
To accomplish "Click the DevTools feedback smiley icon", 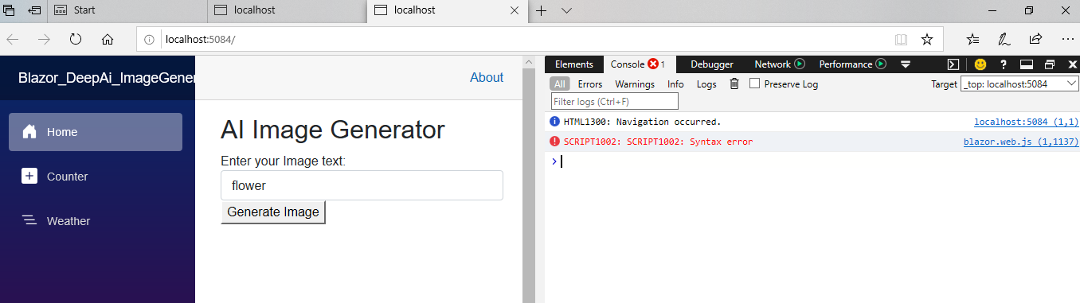I will pos(980,64).
